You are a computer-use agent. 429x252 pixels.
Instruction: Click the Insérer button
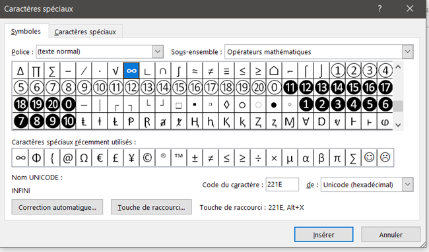coord(323,234)
